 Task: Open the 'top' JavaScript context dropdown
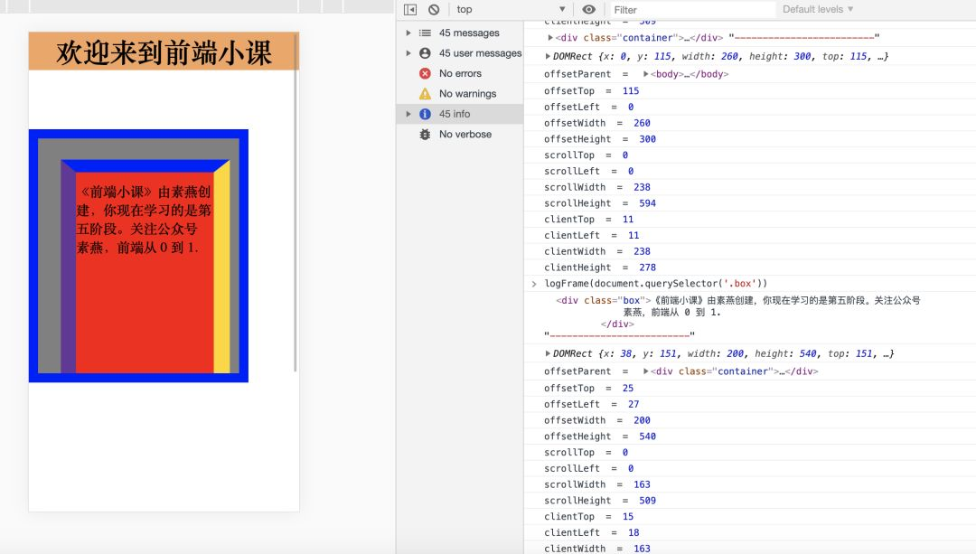click(x=511, y=9)
